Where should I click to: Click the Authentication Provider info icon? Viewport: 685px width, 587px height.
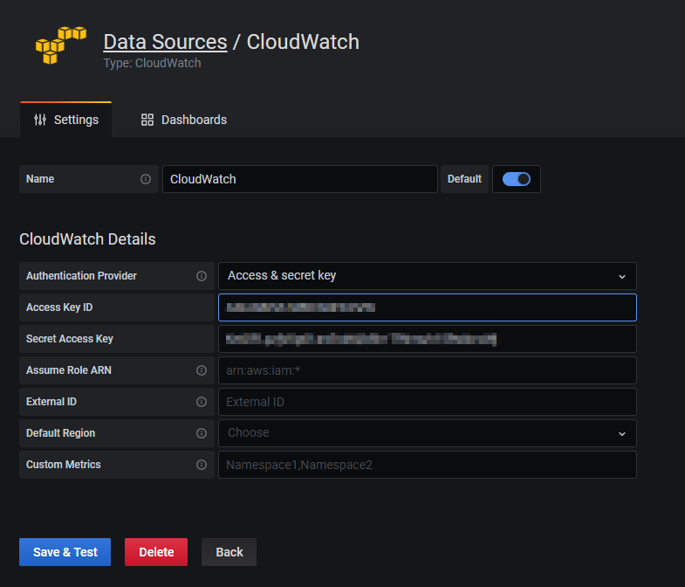pos(202,276)
